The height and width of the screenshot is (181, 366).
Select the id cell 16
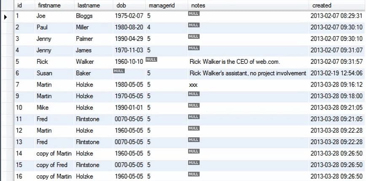19,176
